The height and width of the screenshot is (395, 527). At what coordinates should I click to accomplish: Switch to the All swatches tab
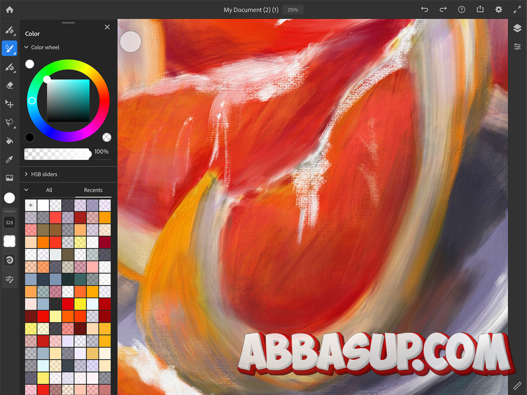tap(49, 190)
